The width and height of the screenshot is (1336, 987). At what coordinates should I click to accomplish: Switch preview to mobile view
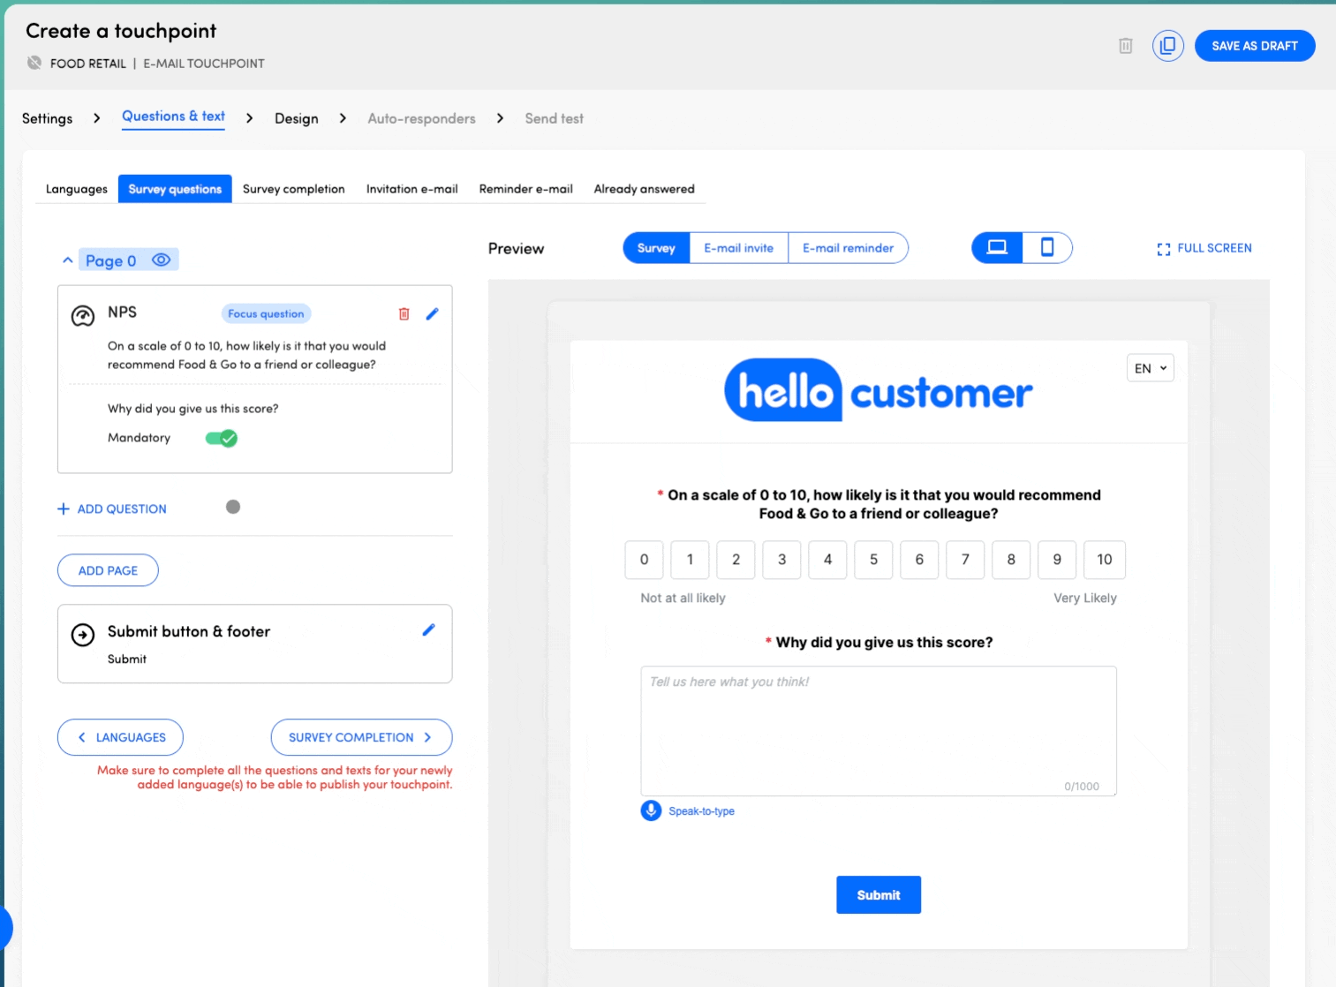1047,248
